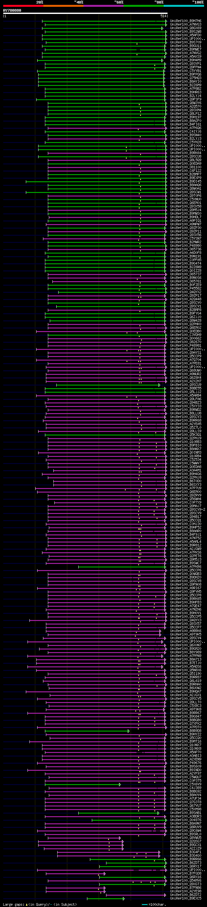Select hit label UniRef100_Q9FSF9
The width and height of the screenshot is (207, 907).
(x=186, y=99)
